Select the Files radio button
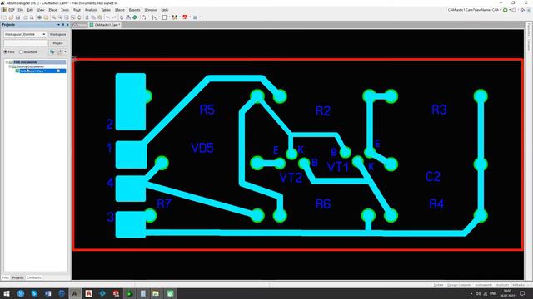The height and width of the screenshot is (299, 533). [6, 51]
